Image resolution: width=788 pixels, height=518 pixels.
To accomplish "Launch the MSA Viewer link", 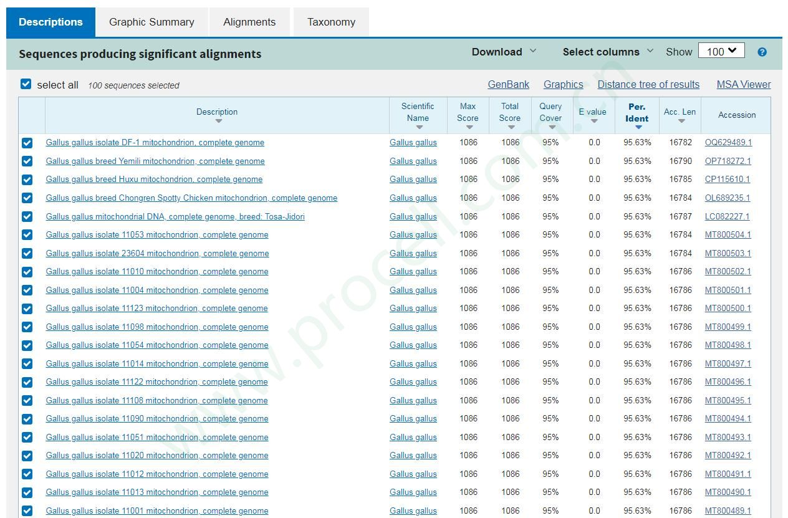I will [744, 84].
